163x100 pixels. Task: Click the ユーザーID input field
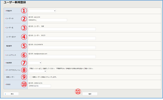click(x=52, y=20)
